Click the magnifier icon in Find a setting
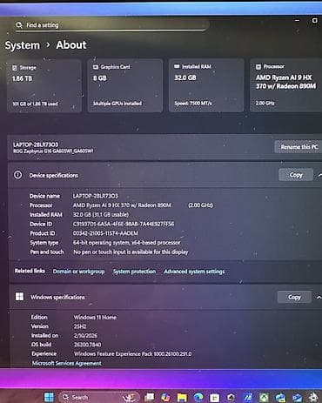 coord(19,25)
